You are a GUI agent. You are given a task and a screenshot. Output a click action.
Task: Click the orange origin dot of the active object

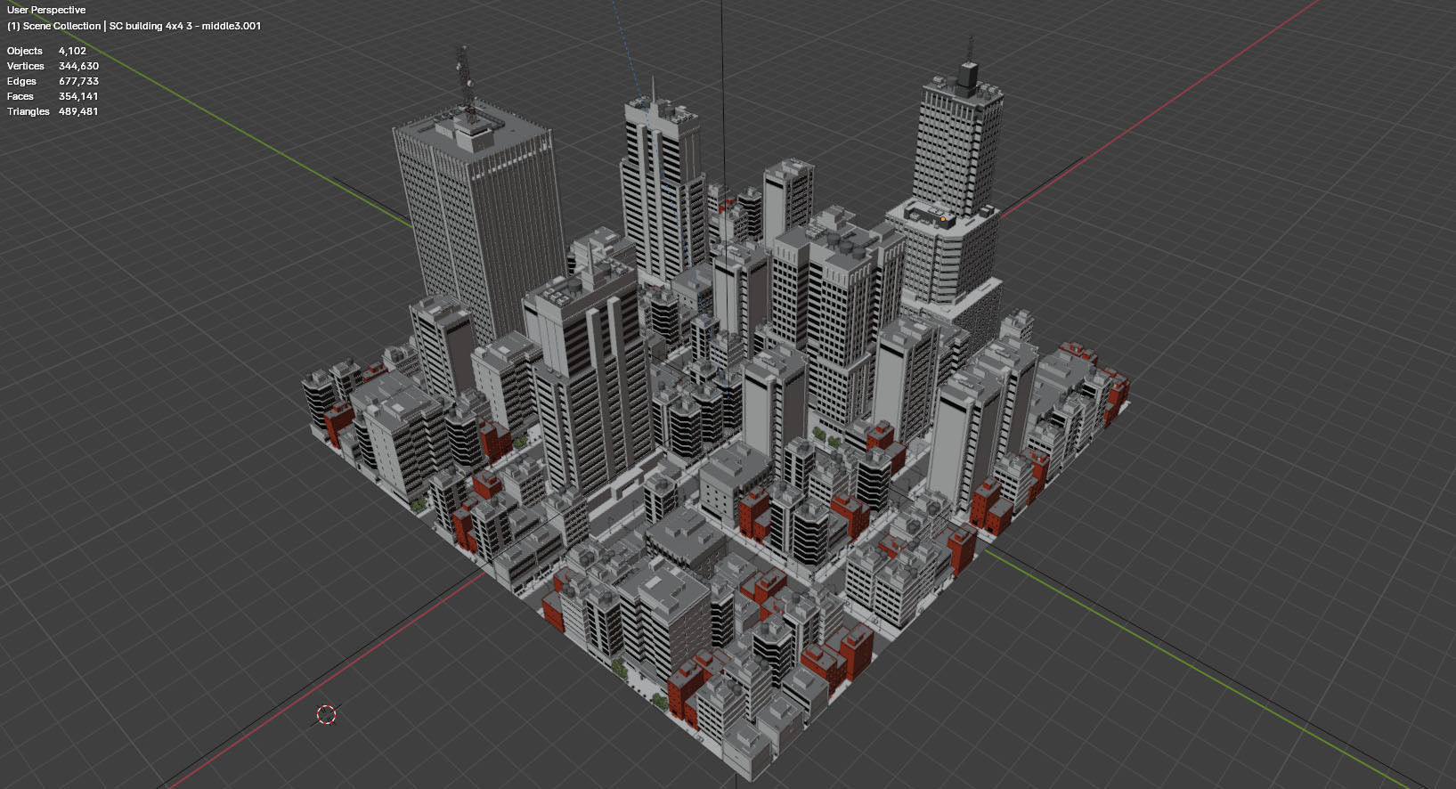pos(943,218)
